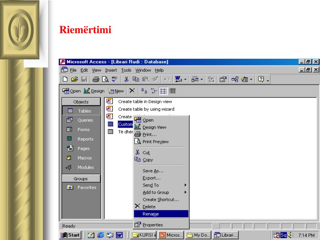Open the Relationships toolbar icon
Image resolution: width=320 pixels, height=240 pixels.
coord(235,79)
